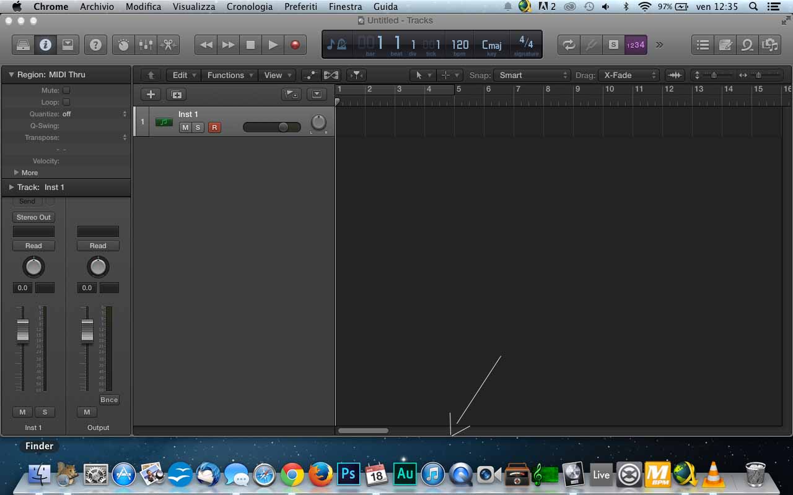
Task: Show the Toolbar drawer icon
Action: (68, 45)
